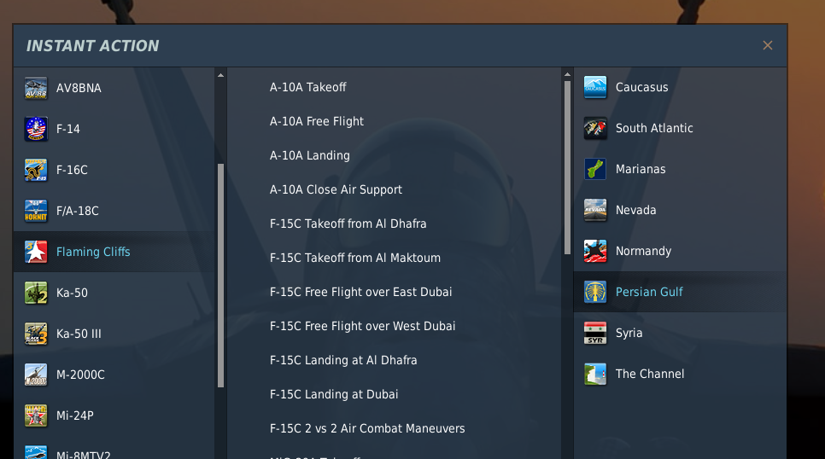This screenshot has width=825, height=459.
Task: Choose the Ka-50 helicopter icon
Action: click(x=36, y=293)
